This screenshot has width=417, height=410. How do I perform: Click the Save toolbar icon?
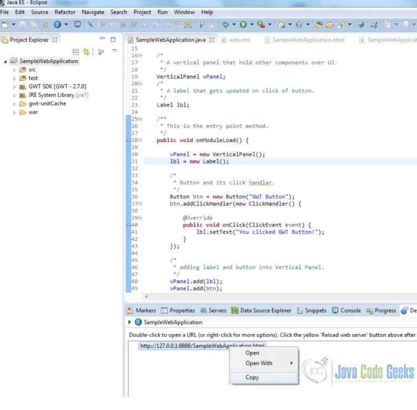(x=23, y=25)
